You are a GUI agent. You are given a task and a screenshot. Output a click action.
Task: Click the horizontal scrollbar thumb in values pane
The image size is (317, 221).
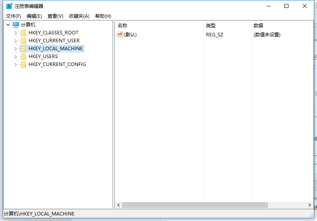194,205
